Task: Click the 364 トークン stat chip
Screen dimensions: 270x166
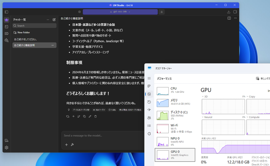Action: pyautogui.click(x=99, y=110)
